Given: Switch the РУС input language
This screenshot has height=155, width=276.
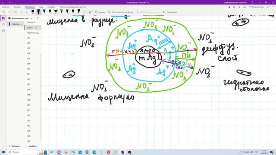Looking at the screenshot, I should (x=256, y=152).
